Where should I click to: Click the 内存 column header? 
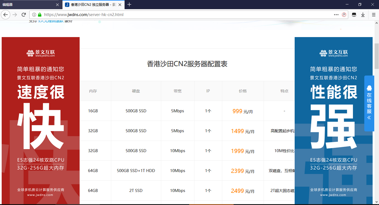point(93,91)
